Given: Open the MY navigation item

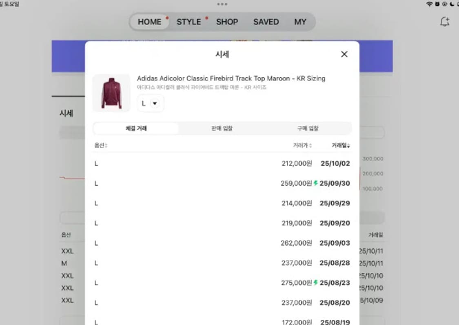Looking at the screenshot, I should click(x=300, y=22).
